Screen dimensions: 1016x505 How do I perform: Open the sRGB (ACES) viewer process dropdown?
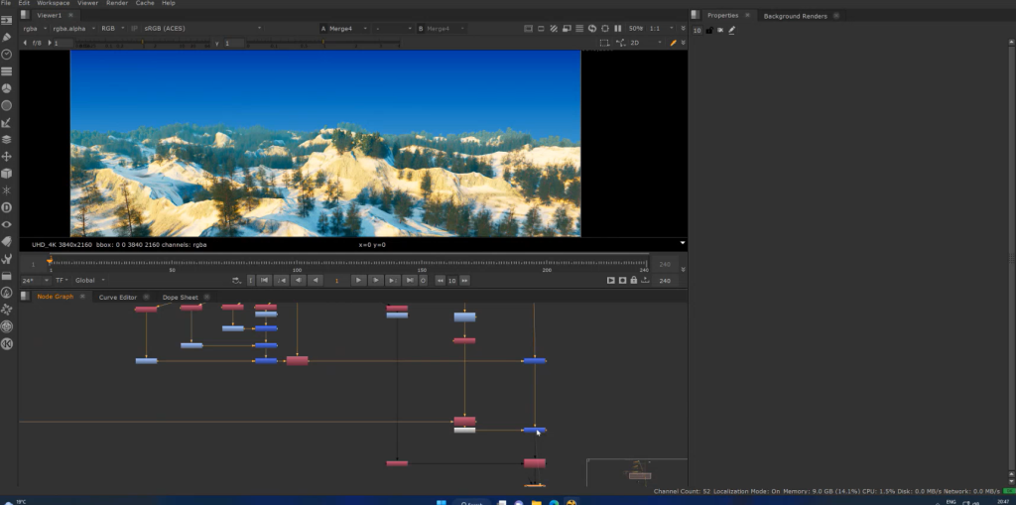click(x=201, y=29)
